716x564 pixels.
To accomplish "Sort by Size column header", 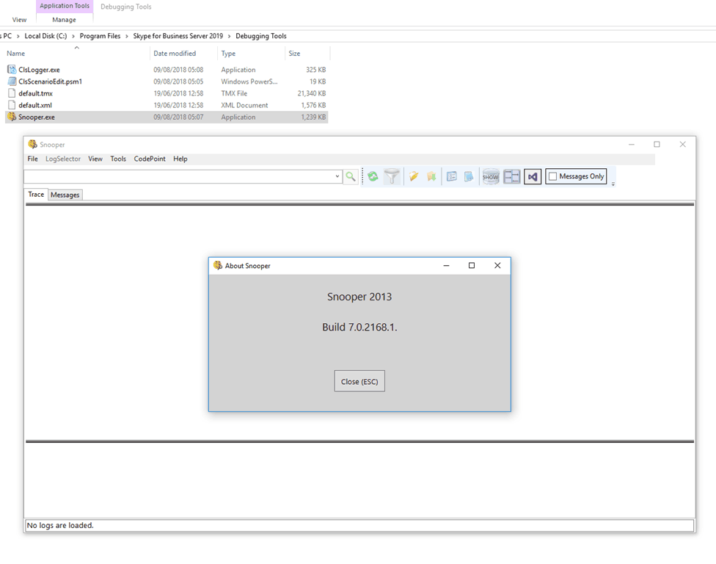I will pos(294,54).
